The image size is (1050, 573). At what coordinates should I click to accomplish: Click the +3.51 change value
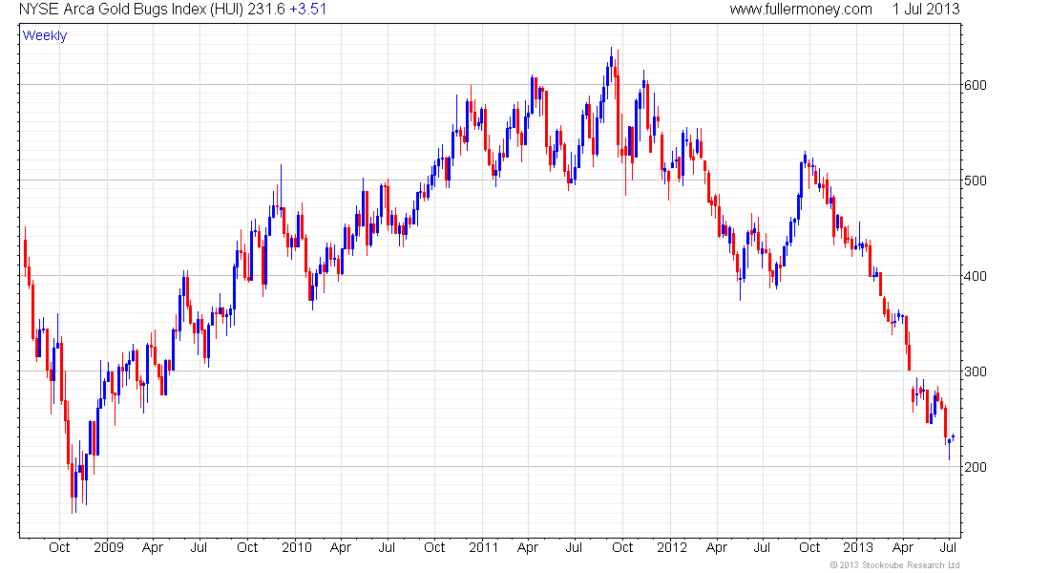308,10
